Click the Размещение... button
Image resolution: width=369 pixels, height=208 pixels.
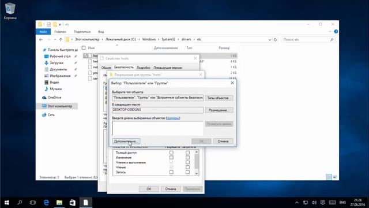pos(219,110)
